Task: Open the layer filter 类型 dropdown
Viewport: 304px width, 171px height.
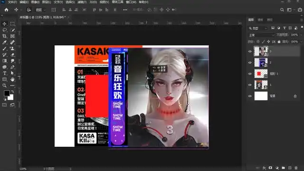Action: 258,28
